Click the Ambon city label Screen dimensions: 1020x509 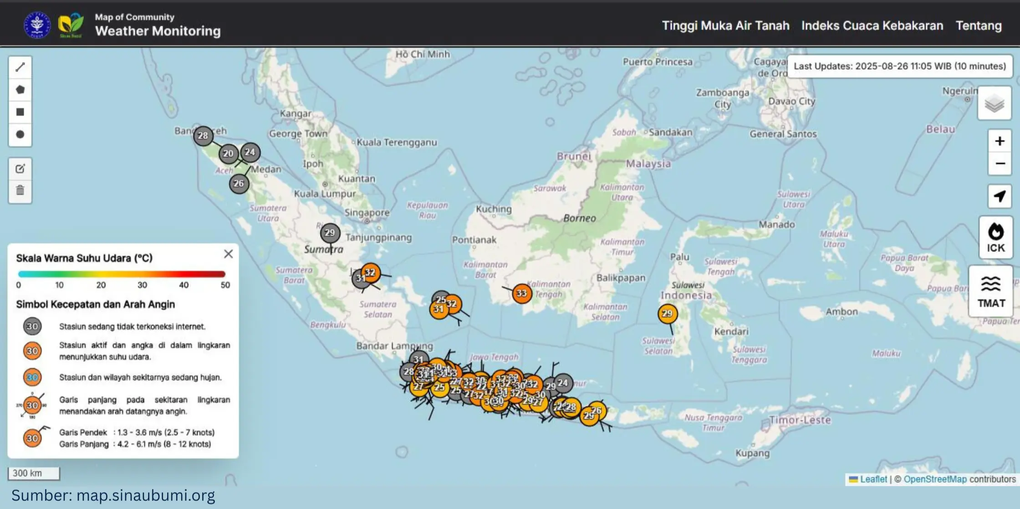click(x=841, y=312)
